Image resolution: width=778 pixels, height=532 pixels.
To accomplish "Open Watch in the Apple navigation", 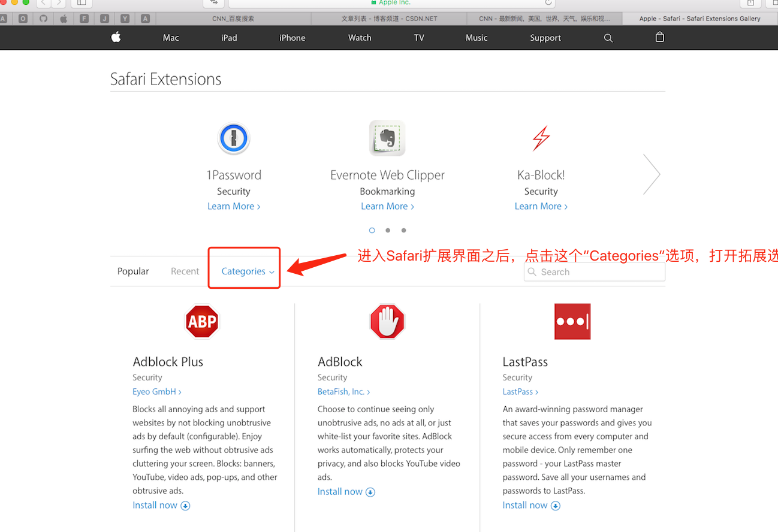I will [x=360, y=38].
